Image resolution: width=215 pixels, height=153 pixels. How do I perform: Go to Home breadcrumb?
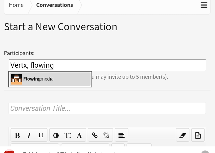(16, 5)
